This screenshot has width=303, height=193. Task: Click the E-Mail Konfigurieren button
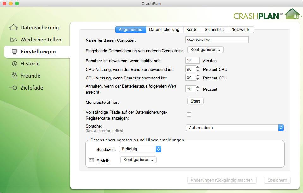click(x=138, y=160)
